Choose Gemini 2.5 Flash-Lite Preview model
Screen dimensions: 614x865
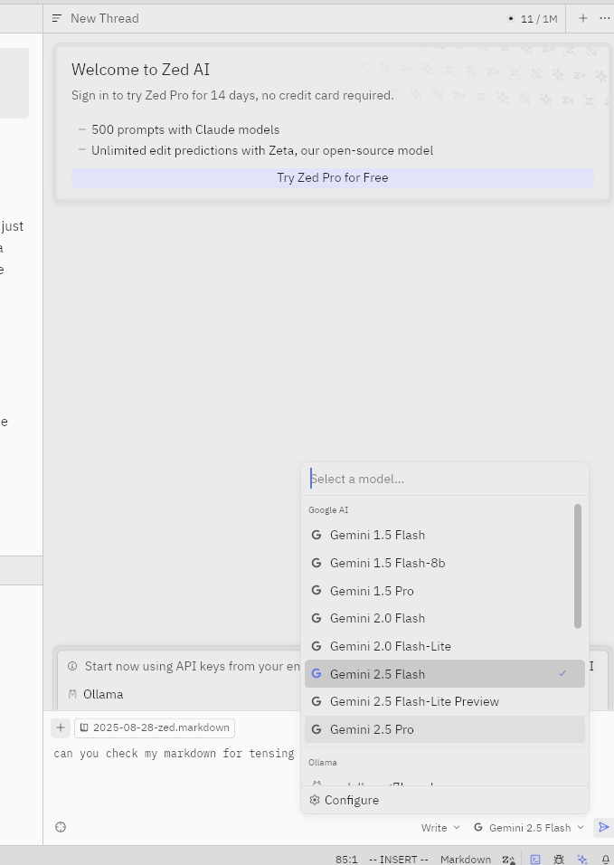[444, 702]
